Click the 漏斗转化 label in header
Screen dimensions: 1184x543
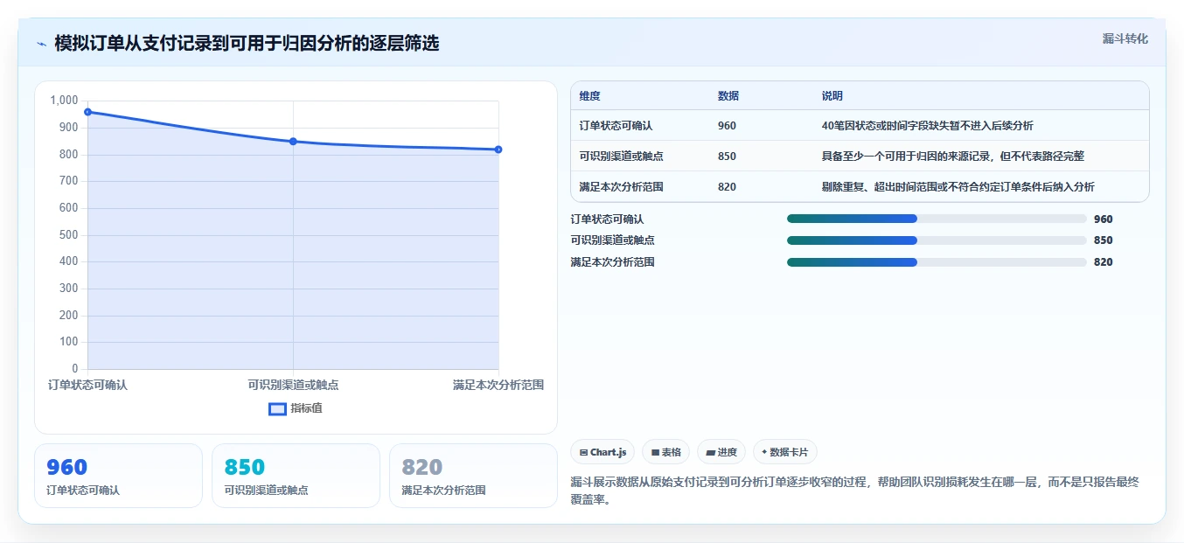1125,39
